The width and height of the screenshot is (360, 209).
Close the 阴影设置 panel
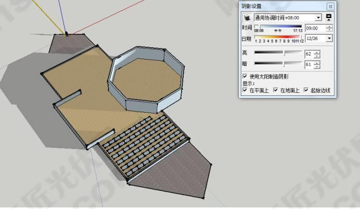click(330, 6)
